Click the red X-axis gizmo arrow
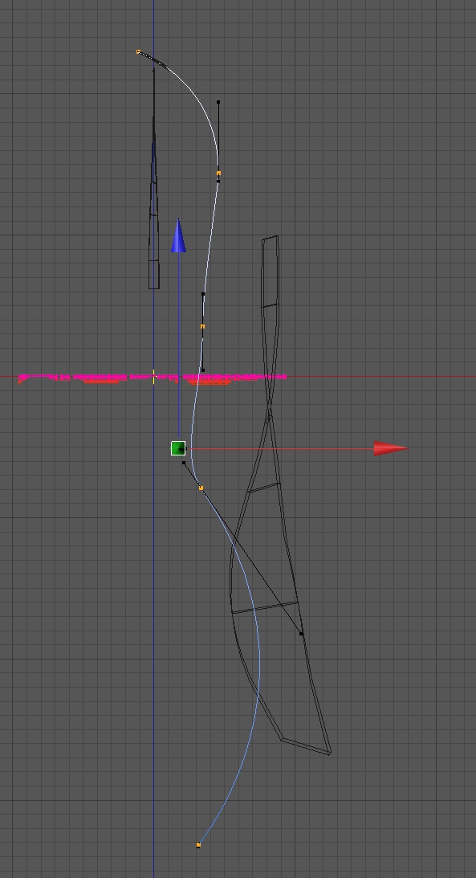This screenshot has height=878, width=476. (390, 448)
